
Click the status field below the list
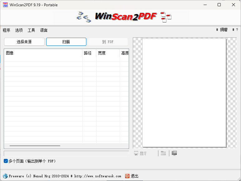66,153
